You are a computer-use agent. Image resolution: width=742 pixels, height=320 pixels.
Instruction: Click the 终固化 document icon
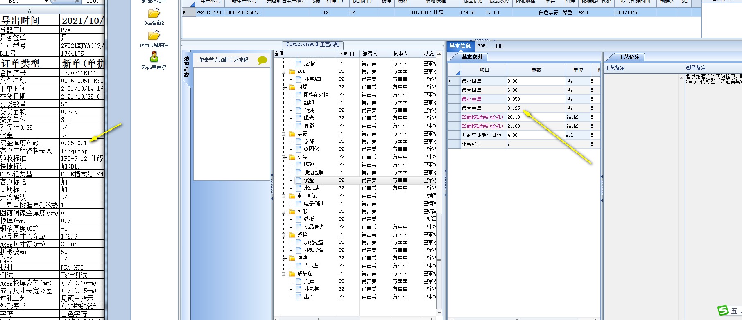pos(299,149)
